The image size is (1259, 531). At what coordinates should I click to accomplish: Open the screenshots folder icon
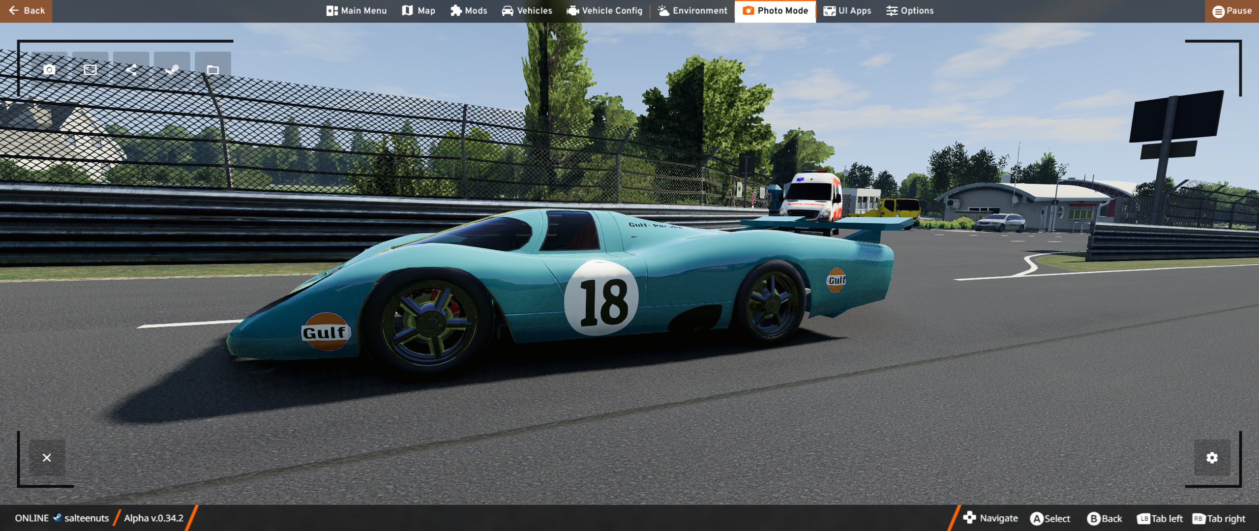212,70
